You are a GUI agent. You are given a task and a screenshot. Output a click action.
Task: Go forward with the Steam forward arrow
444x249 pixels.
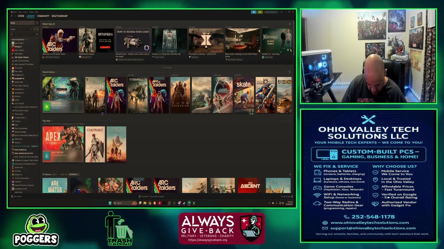coord(15,16)
